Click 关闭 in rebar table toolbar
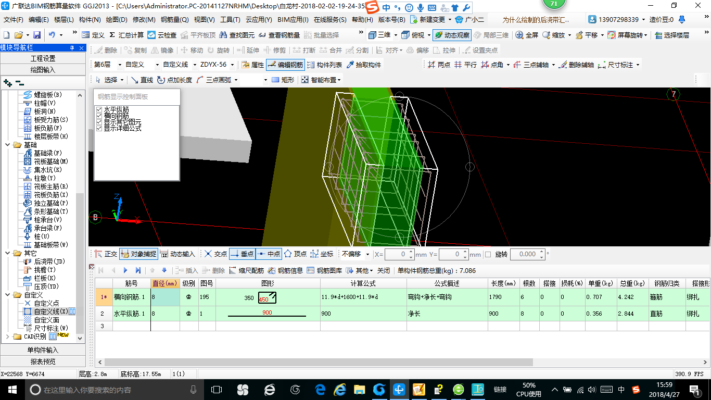 [384, 270]
